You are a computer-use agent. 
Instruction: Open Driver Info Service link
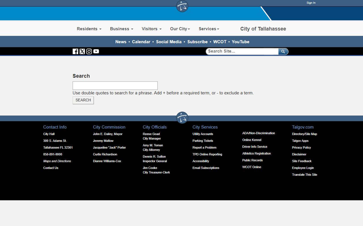click(x=255, y=147)
